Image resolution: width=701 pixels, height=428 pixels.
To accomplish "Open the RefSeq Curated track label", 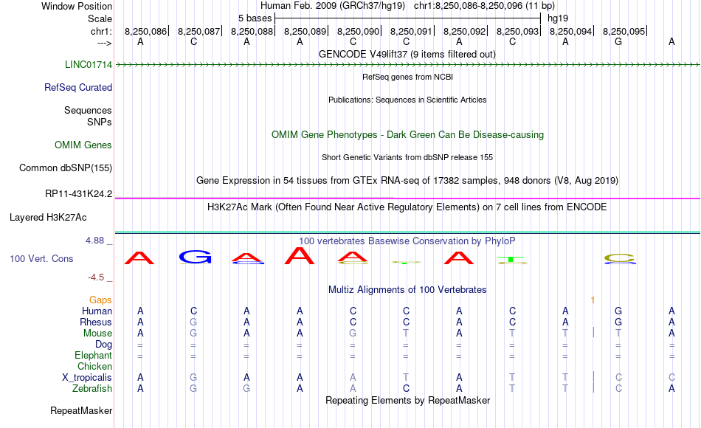I will [x=77, y=87].
